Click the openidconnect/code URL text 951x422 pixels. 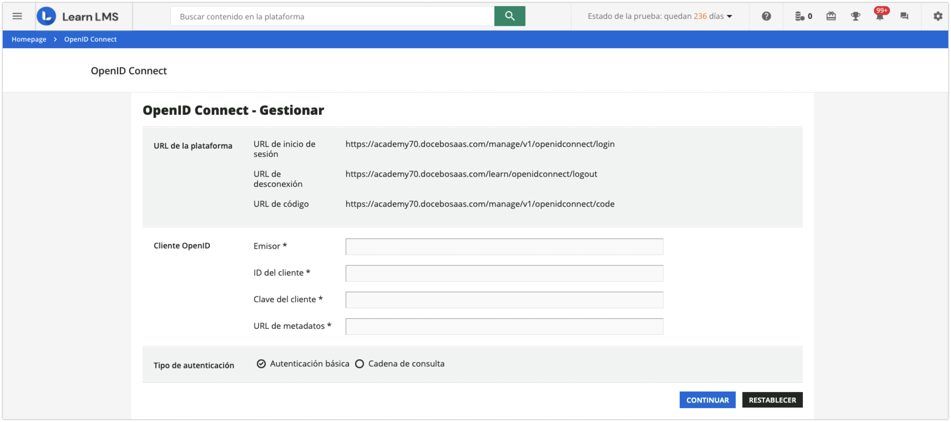(480, 204)
